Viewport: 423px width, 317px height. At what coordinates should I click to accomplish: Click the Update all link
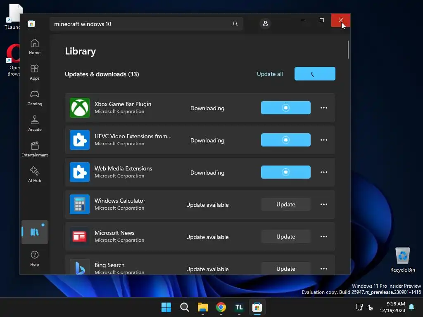270,74
